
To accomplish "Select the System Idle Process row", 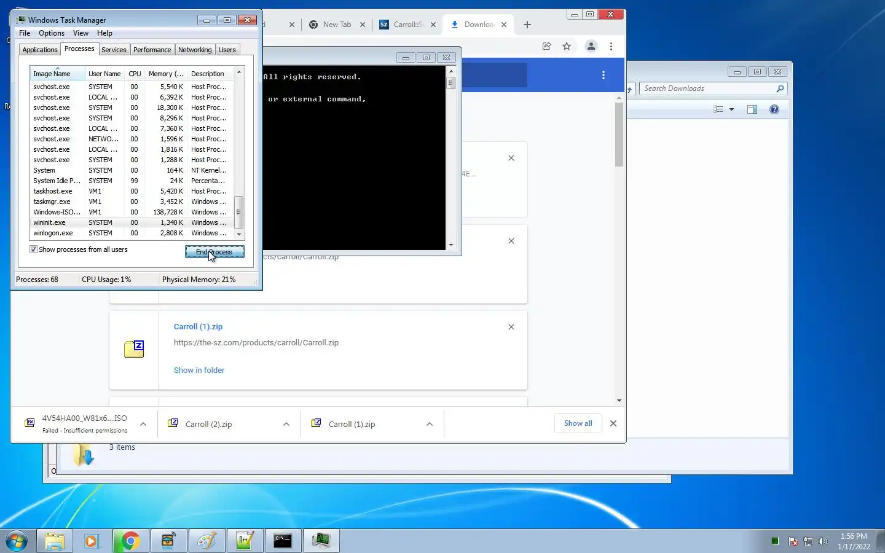I will coord(132,181).
